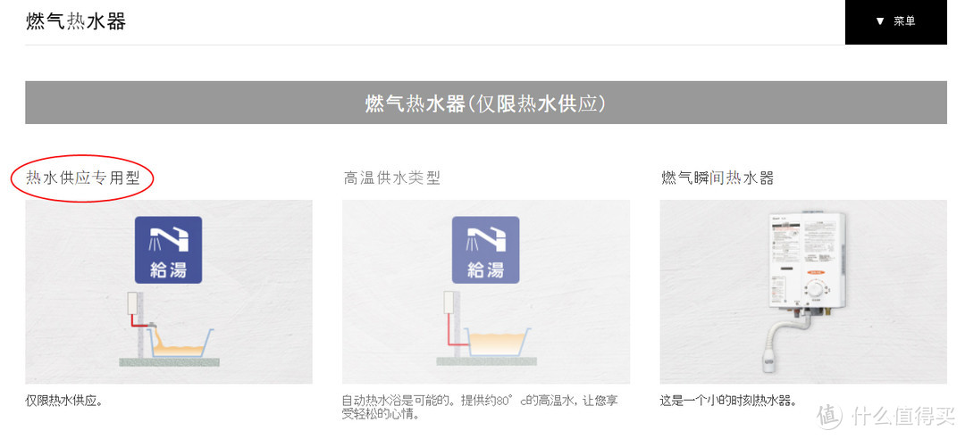Image resolution: width=965 pixels, height=439 pixels.
Task: Open the 热水供应专用型 heading link
Action: click(82, 178)
